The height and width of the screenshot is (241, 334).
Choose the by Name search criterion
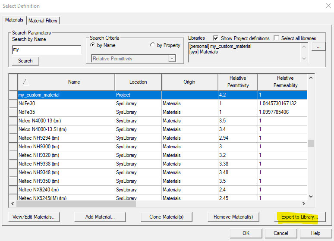tap(93, 45)
